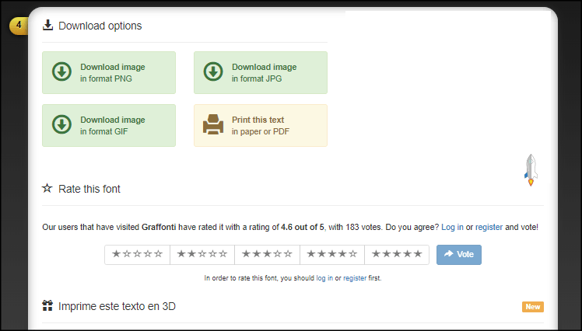Click the PNG download arrow icon

click(x=61, y=72)
